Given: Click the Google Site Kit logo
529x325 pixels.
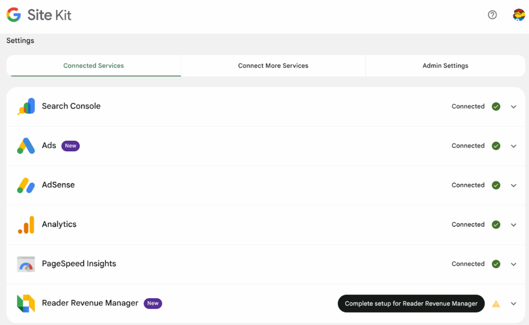Looking at the screenshot, I should tap(39, 15).
